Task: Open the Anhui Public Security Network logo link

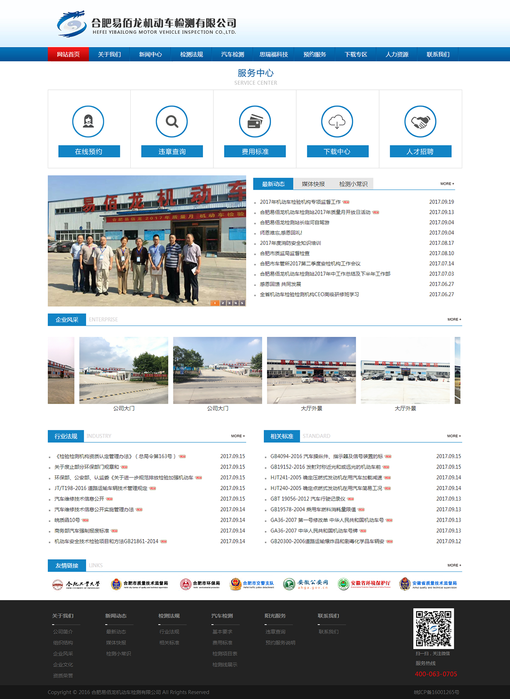Action: point(306,584)
